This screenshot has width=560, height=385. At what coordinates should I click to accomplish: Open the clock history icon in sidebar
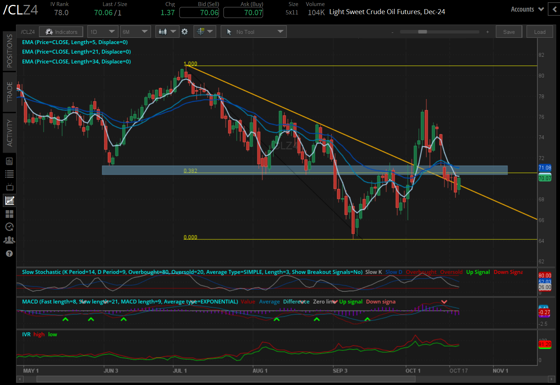click(10, 227)
